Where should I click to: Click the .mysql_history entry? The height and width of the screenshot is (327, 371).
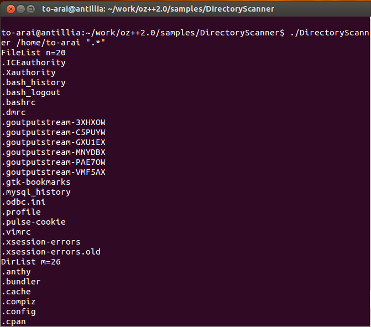click(36, 192)
